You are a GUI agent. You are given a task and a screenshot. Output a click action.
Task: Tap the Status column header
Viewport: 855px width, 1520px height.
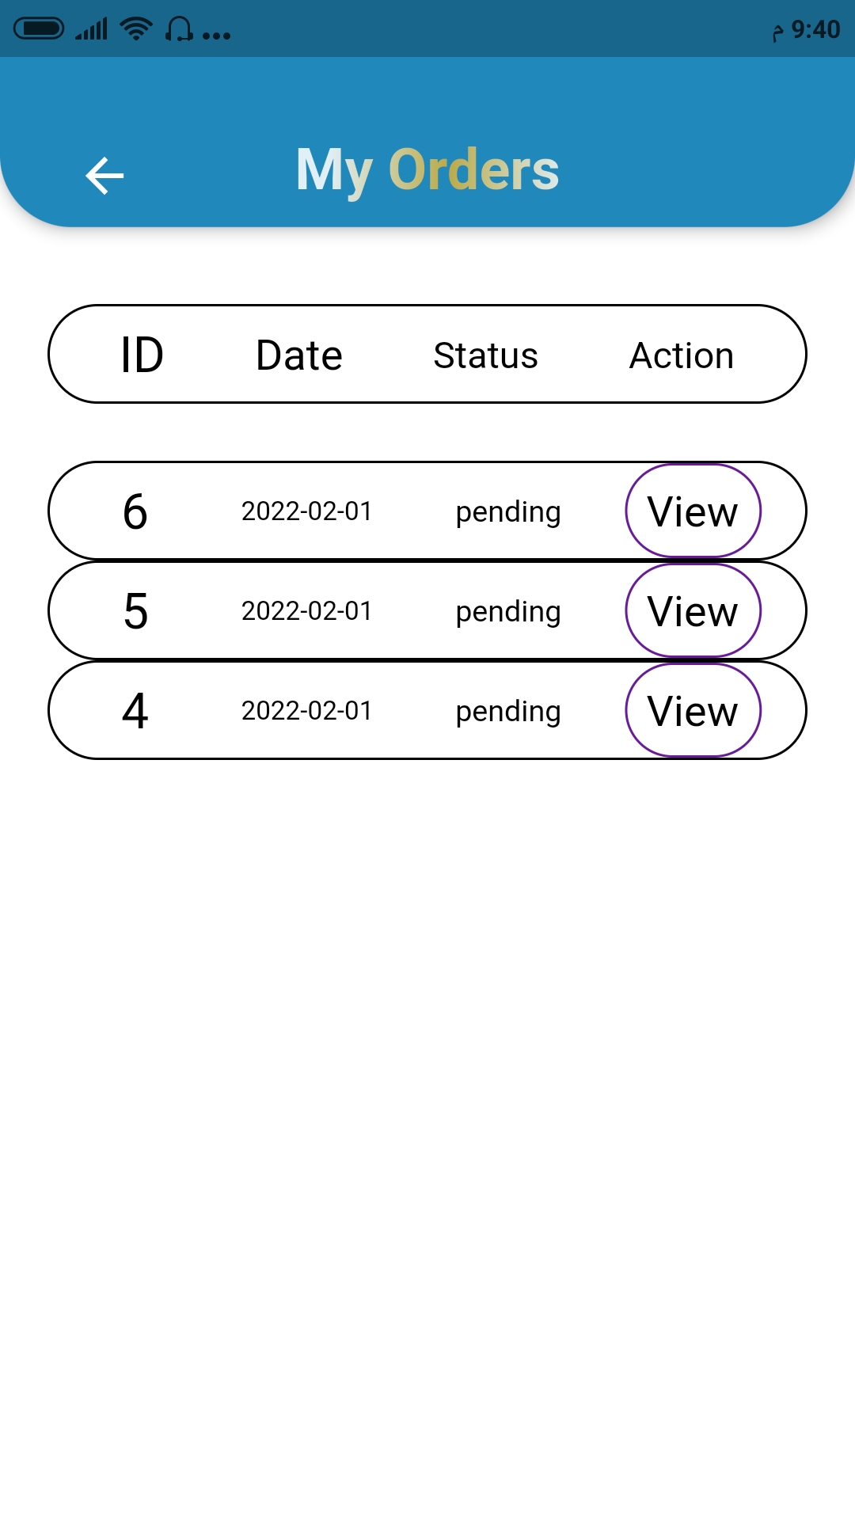(x=485, y=355)
